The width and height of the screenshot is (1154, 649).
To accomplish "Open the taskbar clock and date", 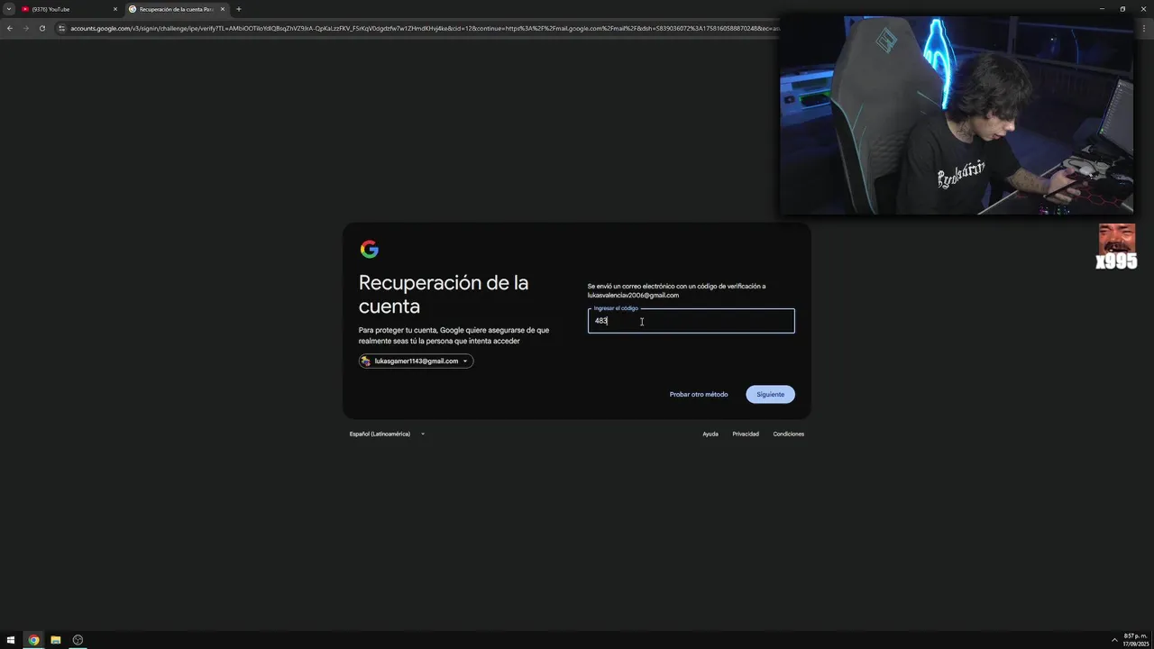I will tap(1135, 640).
